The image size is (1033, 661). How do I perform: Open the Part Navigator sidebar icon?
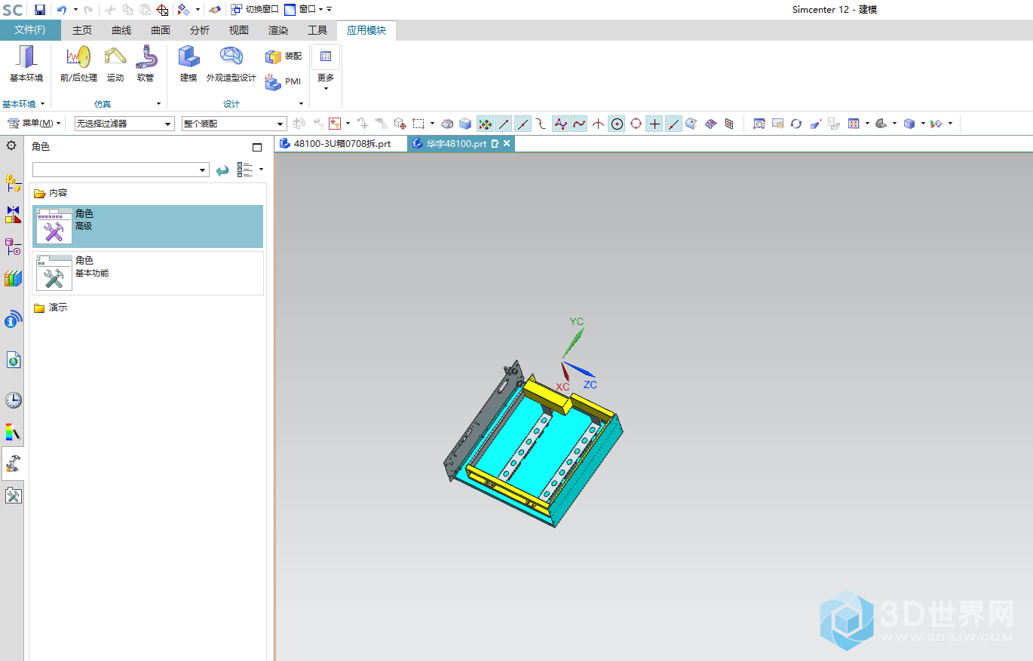[13, 246]
